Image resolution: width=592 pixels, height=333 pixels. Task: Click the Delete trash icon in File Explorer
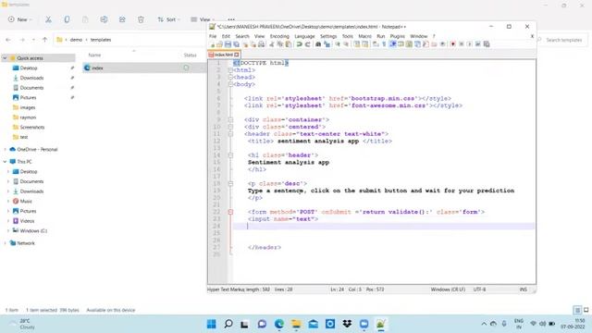coord(141,19)
